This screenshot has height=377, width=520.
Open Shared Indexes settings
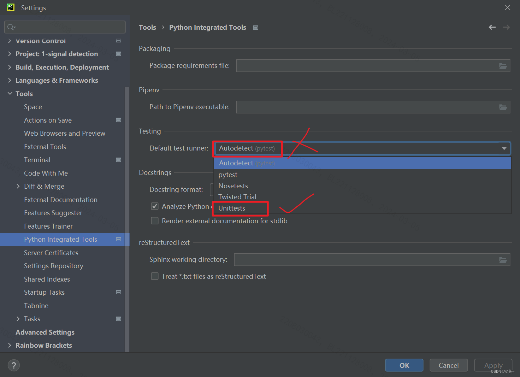[x=47, y=279]
